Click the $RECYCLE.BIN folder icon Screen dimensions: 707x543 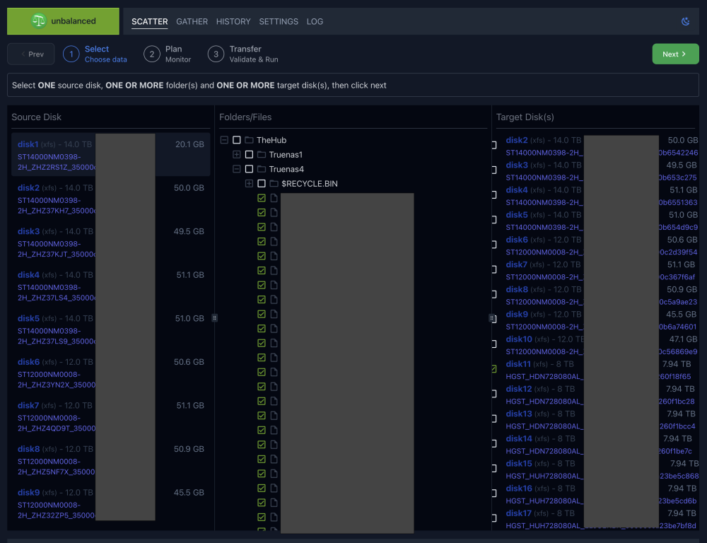[274, 184]
